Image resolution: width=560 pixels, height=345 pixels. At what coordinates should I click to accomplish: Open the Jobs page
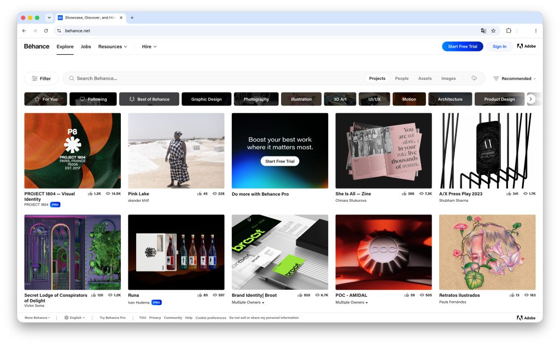pyautogui.click(x=86, y=46)
